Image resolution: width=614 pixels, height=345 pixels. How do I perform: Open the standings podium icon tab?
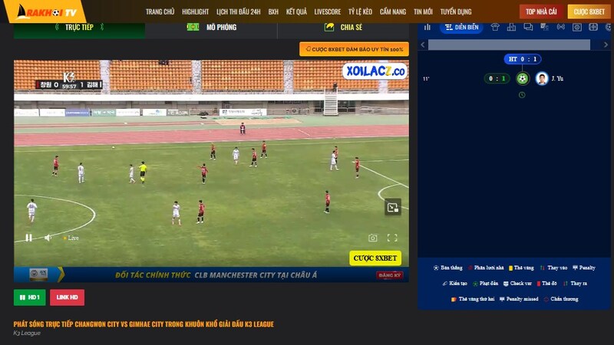click(x=511, y=27)
